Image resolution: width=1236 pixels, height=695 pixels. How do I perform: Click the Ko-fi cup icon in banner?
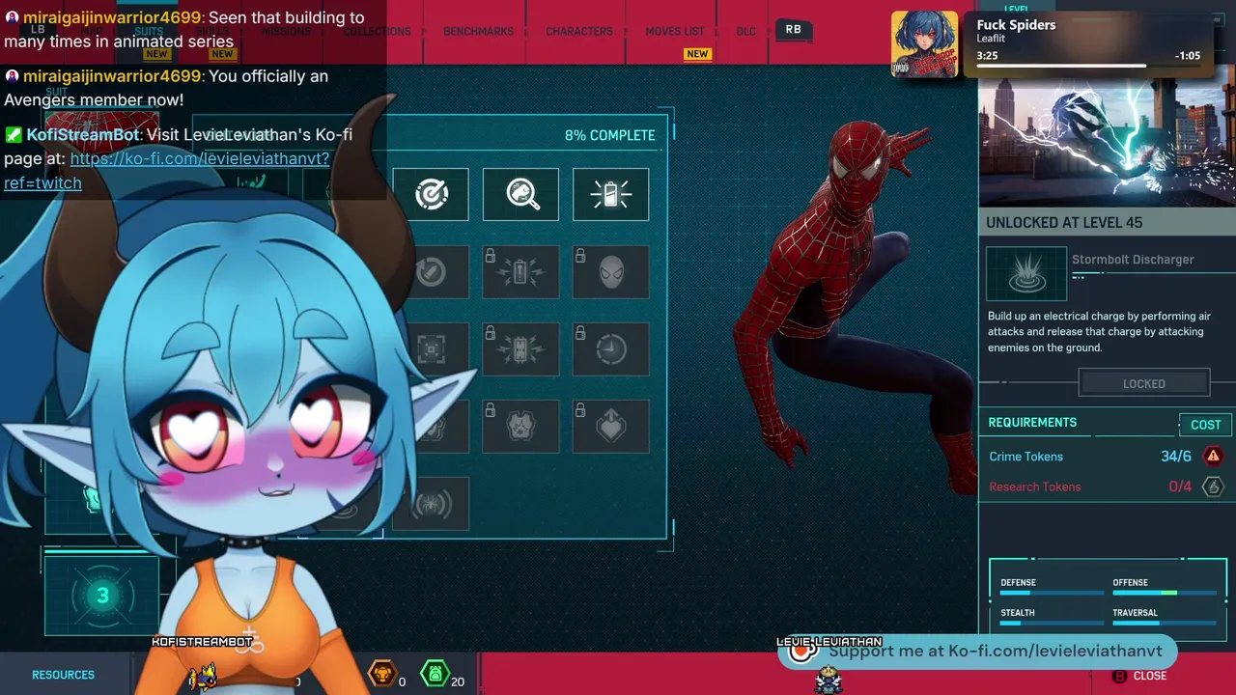point(802,652)
